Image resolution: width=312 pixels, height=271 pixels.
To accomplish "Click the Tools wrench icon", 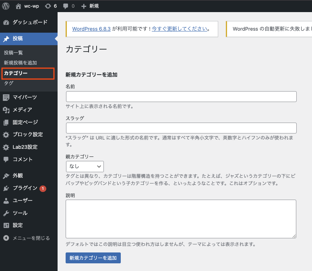I will (x=6, y=213).
